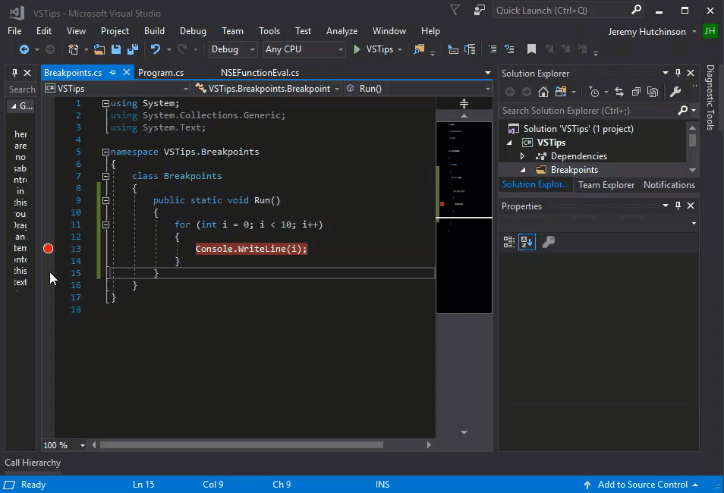Viewport: 724px width, 493px height.
Task: Open the VSTips project scope dropdown
Action: tap(116, 89)
